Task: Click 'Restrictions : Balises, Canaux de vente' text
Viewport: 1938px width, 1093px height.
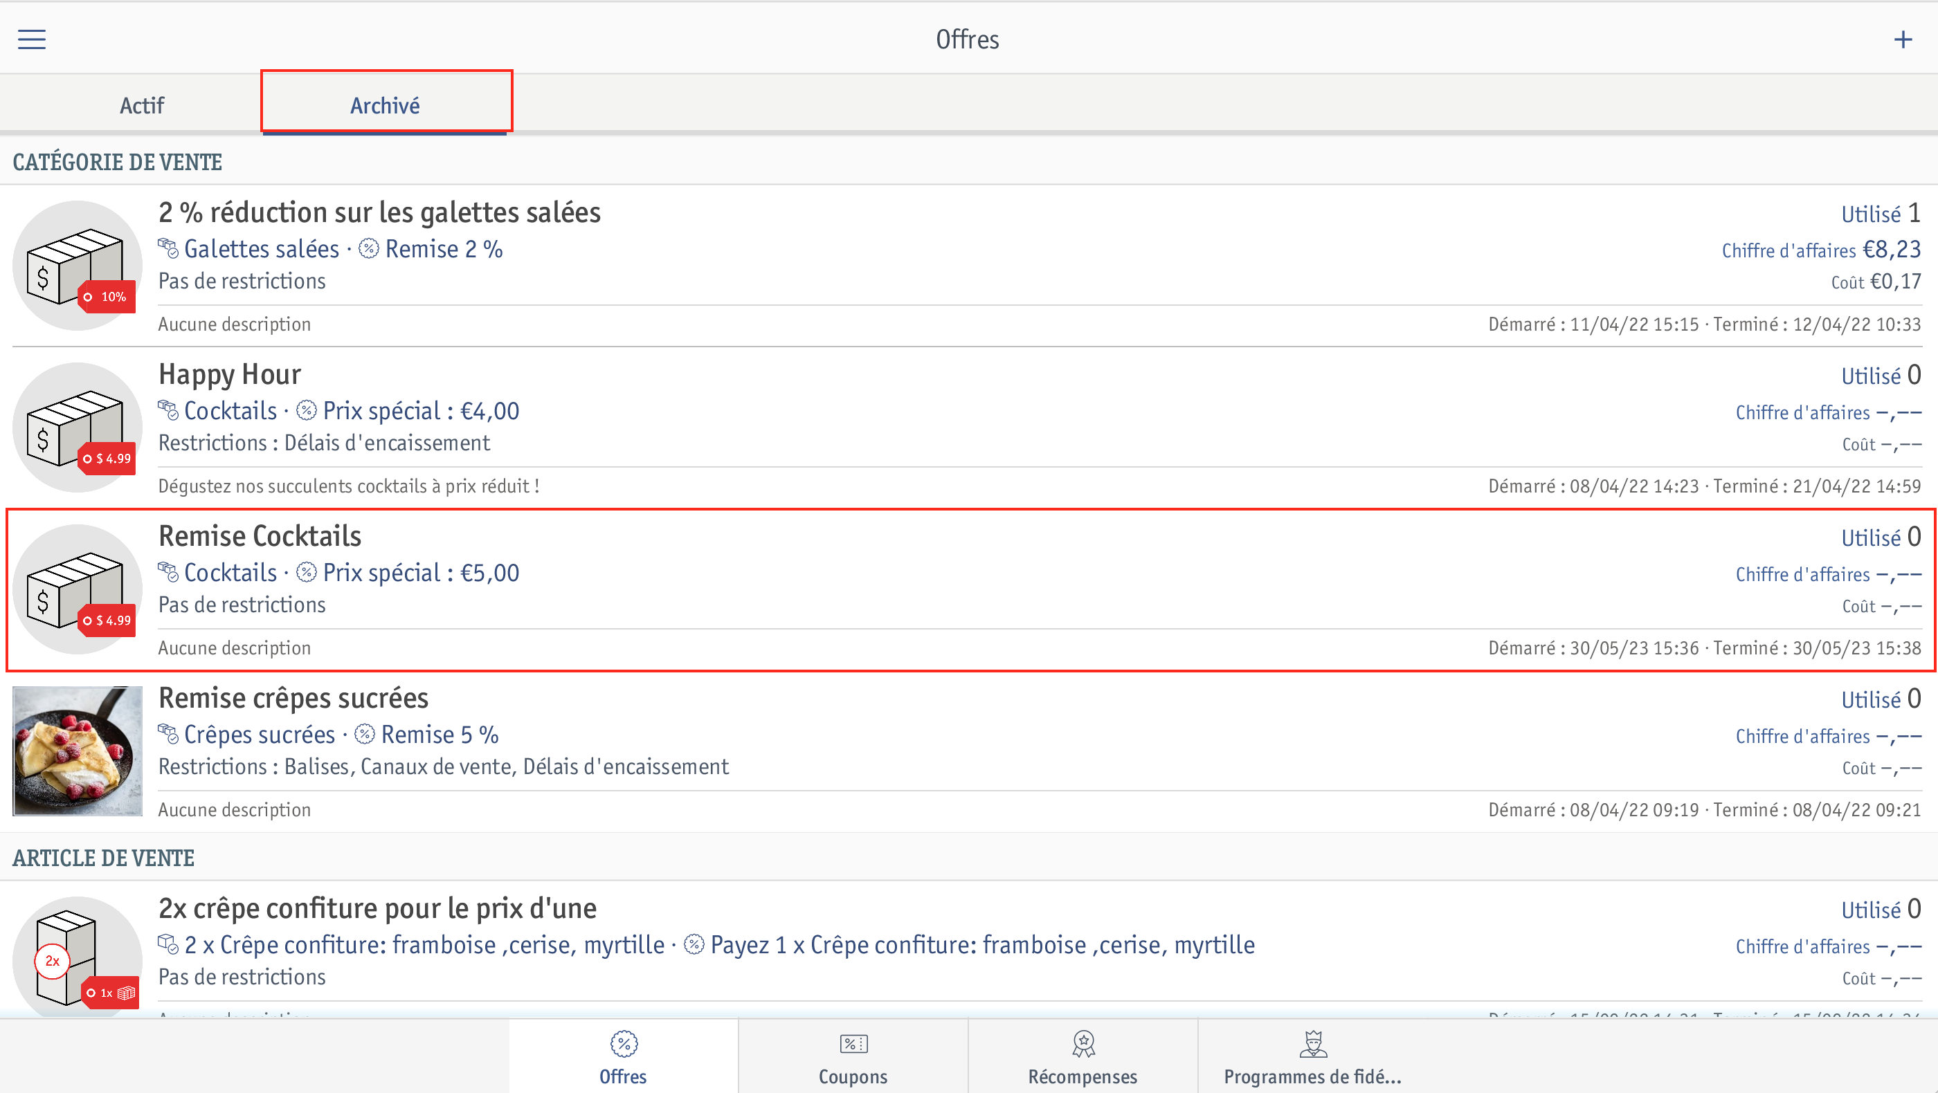Action: coord(443,766)
